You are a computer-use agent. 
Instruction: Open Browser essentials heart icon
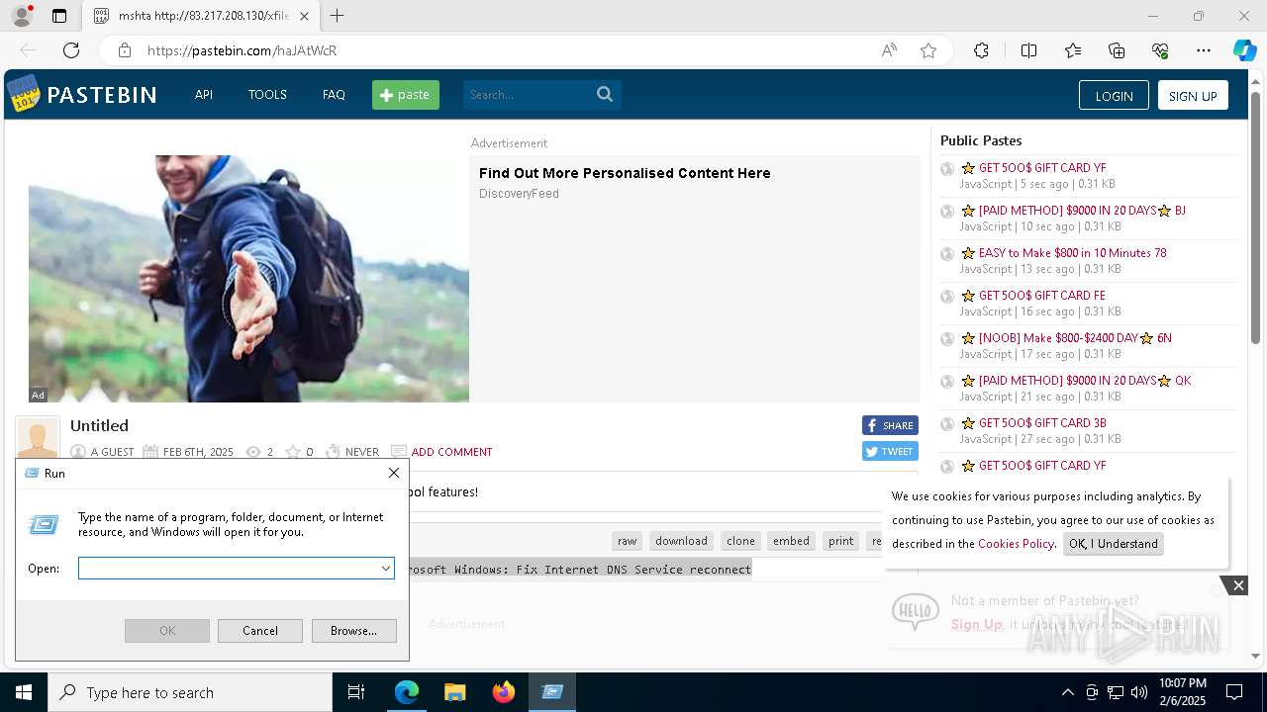(1160, 50)
